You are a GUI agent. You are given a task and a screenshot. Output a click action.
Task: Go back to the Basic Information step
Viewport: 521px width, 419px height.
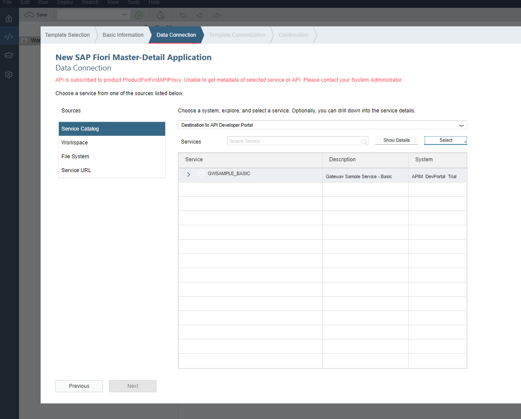coord(123,35)
